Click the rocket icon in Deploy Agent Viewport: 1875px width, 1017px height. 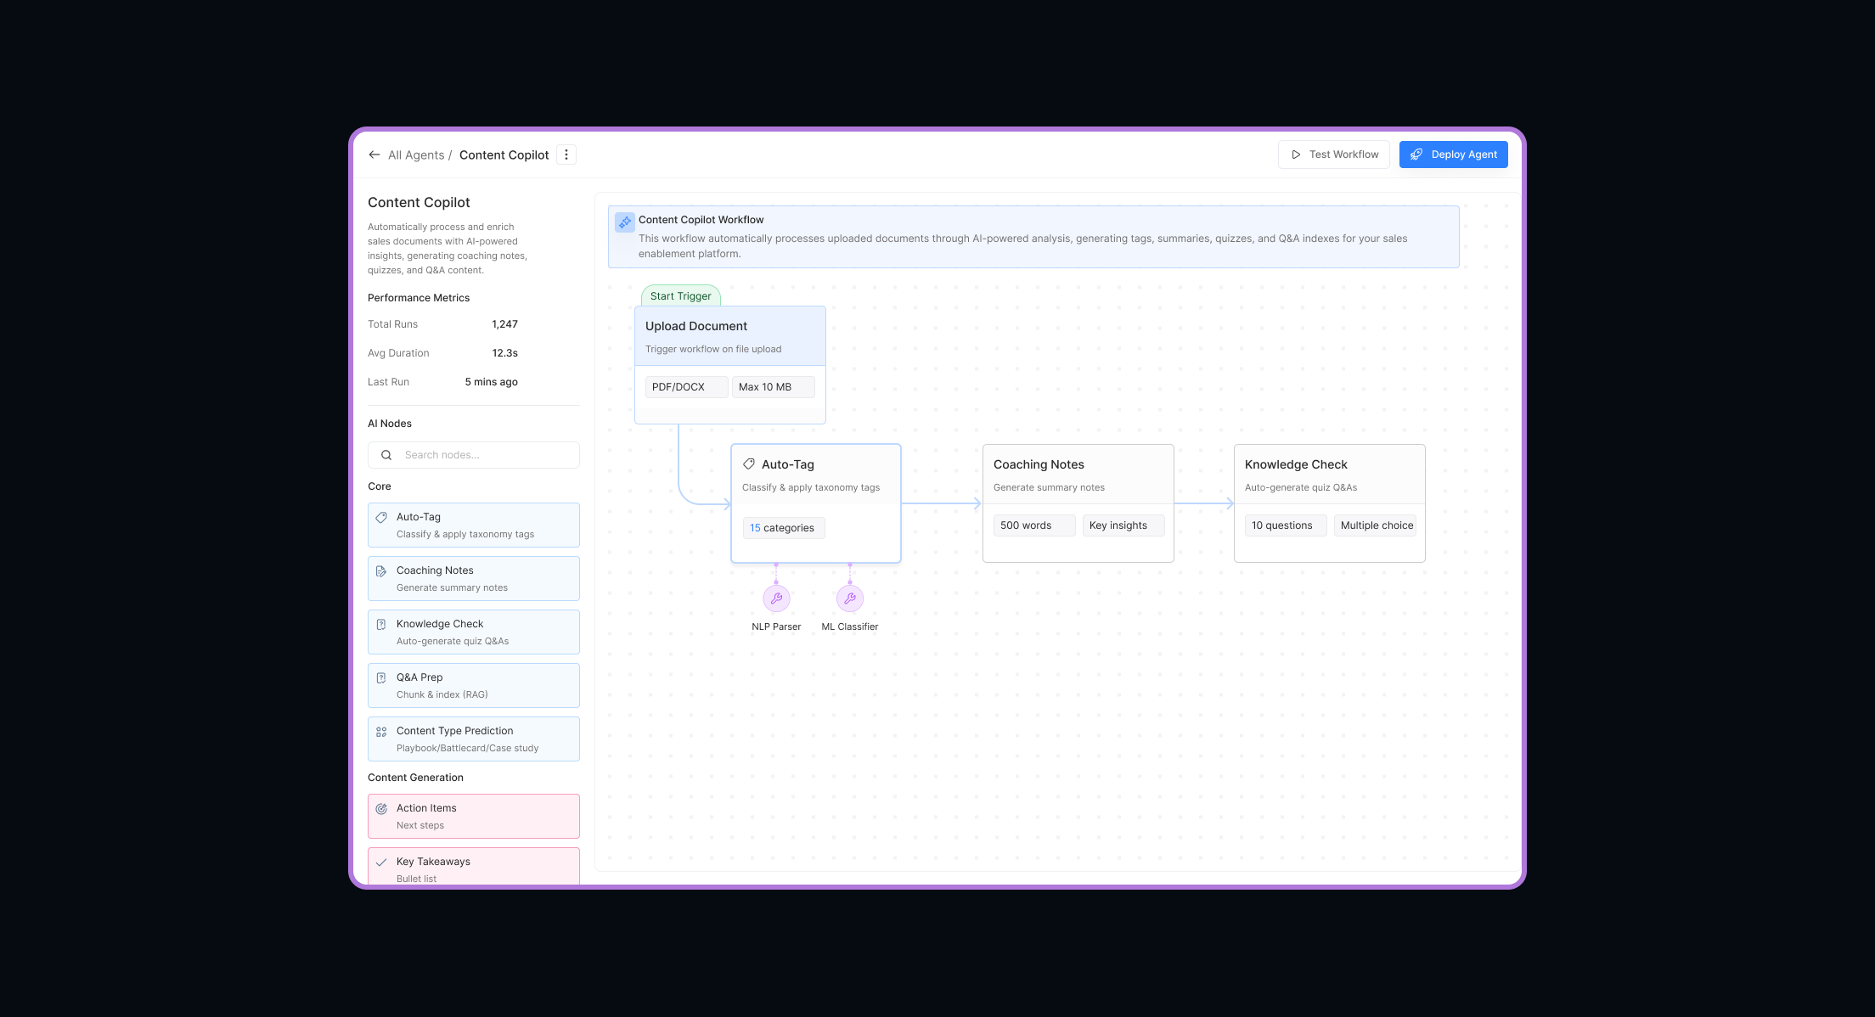(x=1416, y=155)
